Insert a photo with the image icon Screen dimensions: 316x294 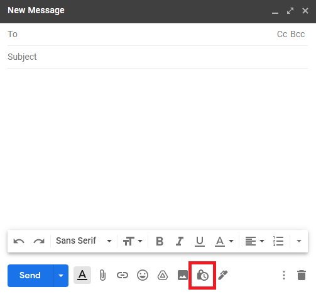coord(183,275)
